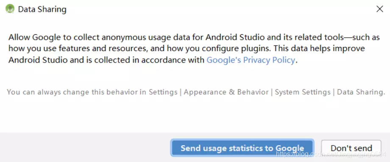The image size is (390, 162).
Task: Click System Settings in the hint path
Action: coord(303,92)
